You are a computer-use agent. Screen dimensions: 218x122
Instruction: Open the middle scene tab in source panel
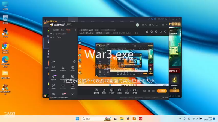62,30
